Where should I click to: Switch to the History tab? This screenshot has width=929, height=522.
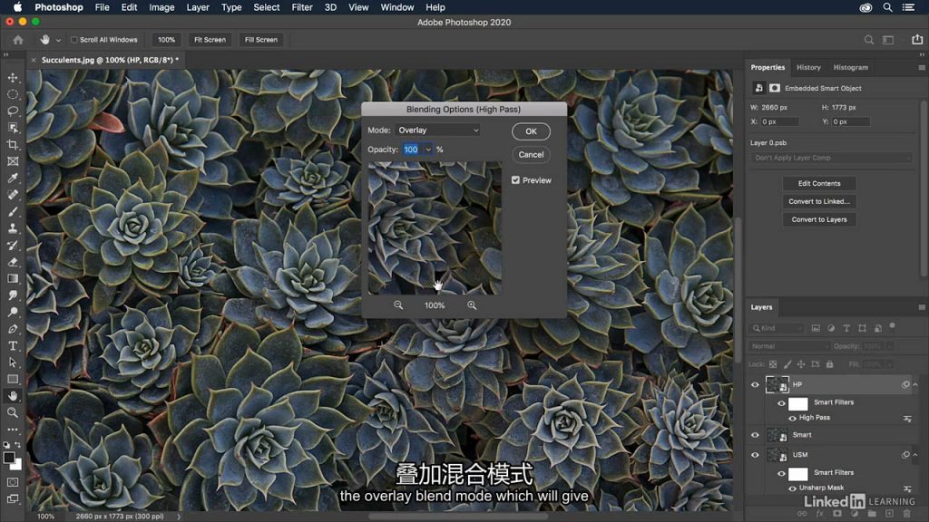[808, 67]
